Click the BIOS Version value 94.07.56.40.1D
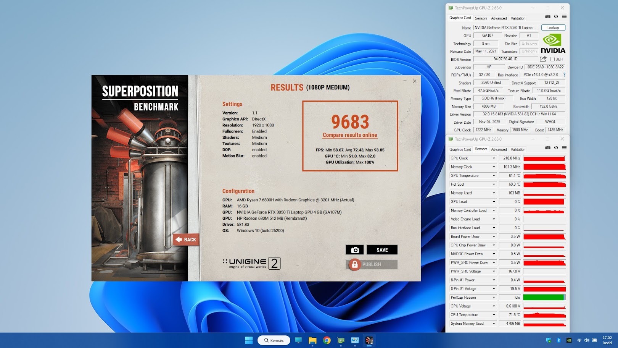The height and width of the screenshot is (348, 618). 505,59
